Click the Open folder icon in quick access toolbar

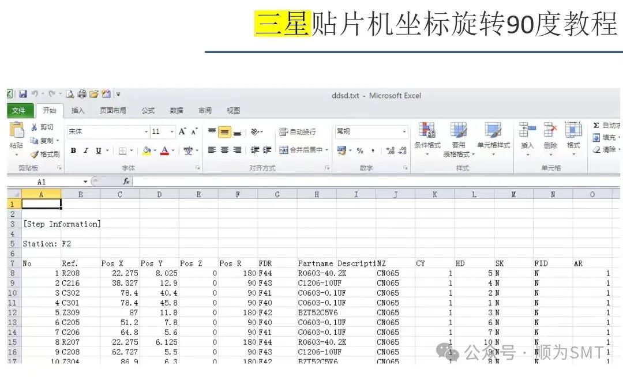[94, 94]
